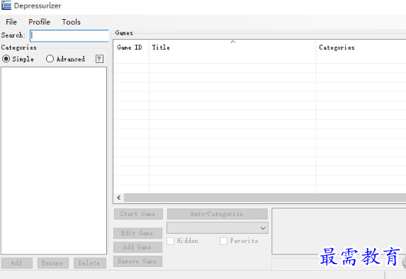The height and width of the screenshot is (279, 406).
Task: Click the left arrow of horizontal scrollbar
Action: [119, 198]
